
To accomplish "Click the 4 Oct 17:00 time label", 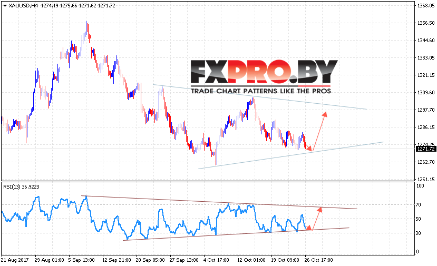I will pos(216,260).
